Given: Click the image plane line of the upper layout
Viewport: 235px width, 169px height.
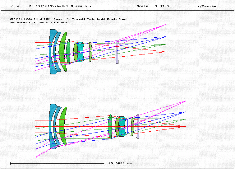Looking at the screenshot, I should pos(166,52).
